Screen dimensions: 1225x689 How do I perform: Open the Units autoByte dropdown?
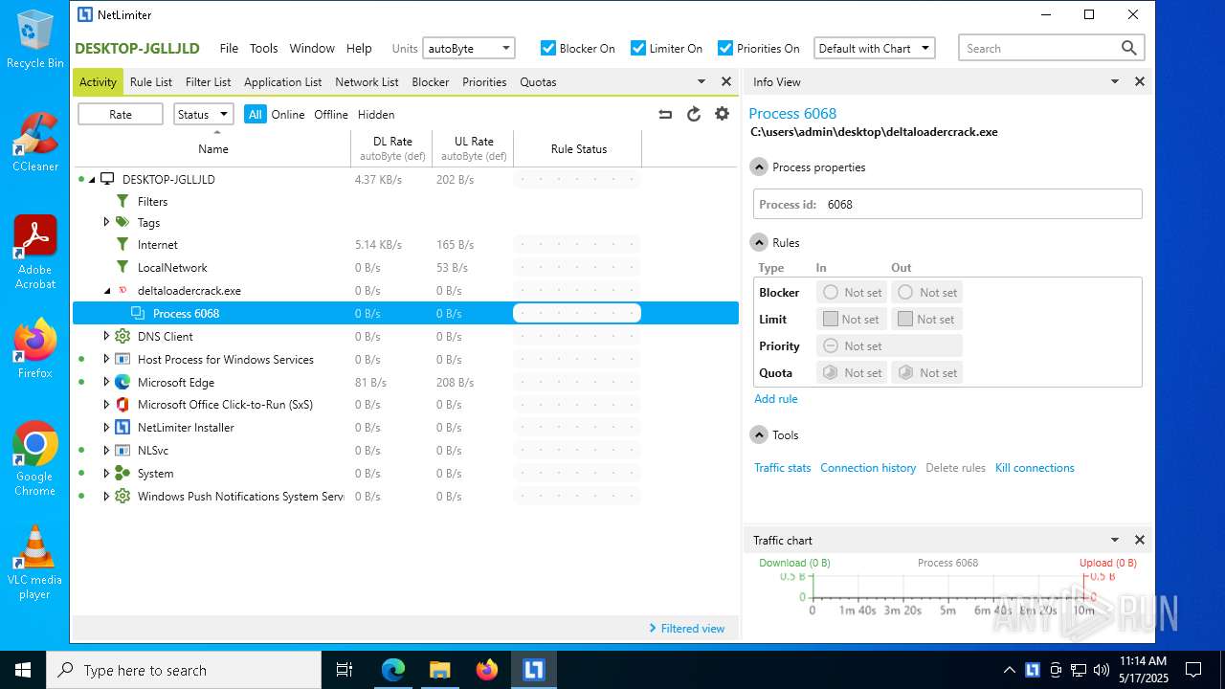[x=469, y=48]
